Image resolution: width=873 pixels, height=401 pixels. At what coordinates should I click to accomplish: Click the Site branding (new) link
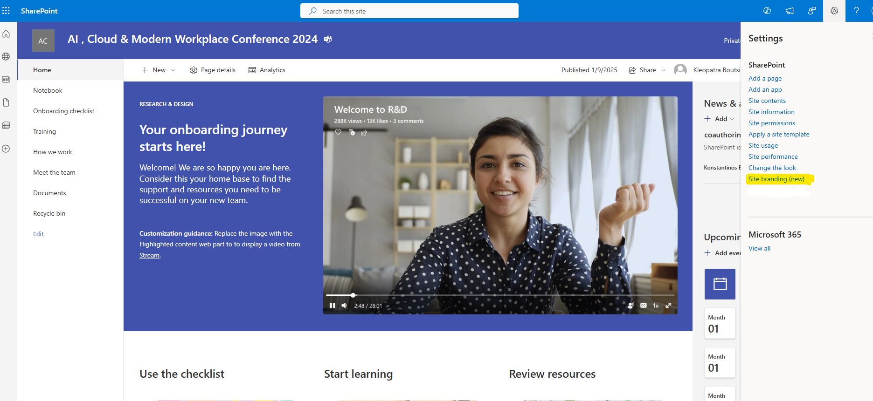(776, 179)
